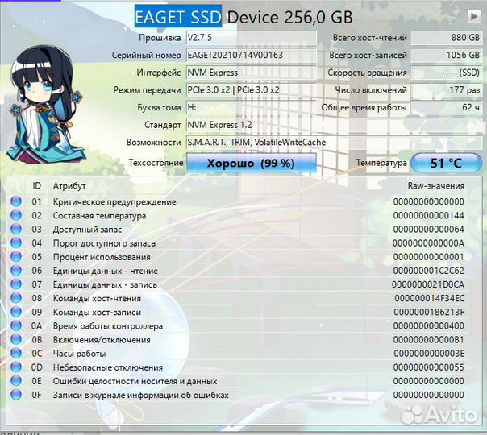The height and width of the screenshot is (435, 487).
Task: Select the Единицы данных - запись attribute name
Action: (105, 284)
